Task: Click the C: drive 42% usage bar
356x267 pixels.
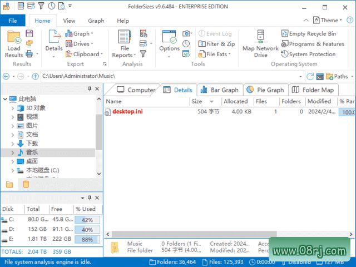Action: (87, 220)
